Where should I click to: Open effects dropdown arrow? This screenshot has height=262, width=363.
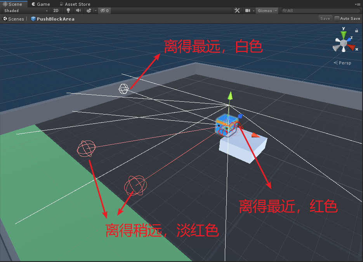(x=96, y=10)
